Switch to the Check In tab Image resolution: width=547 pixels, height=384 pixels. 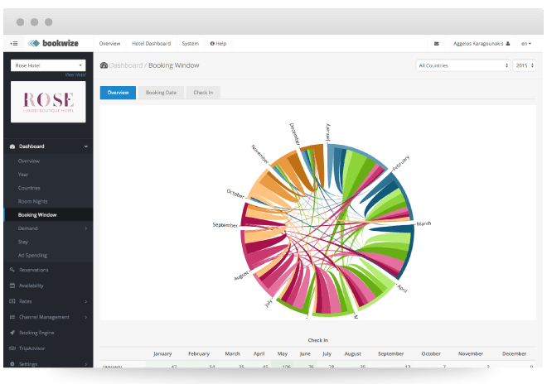point(203,93)
